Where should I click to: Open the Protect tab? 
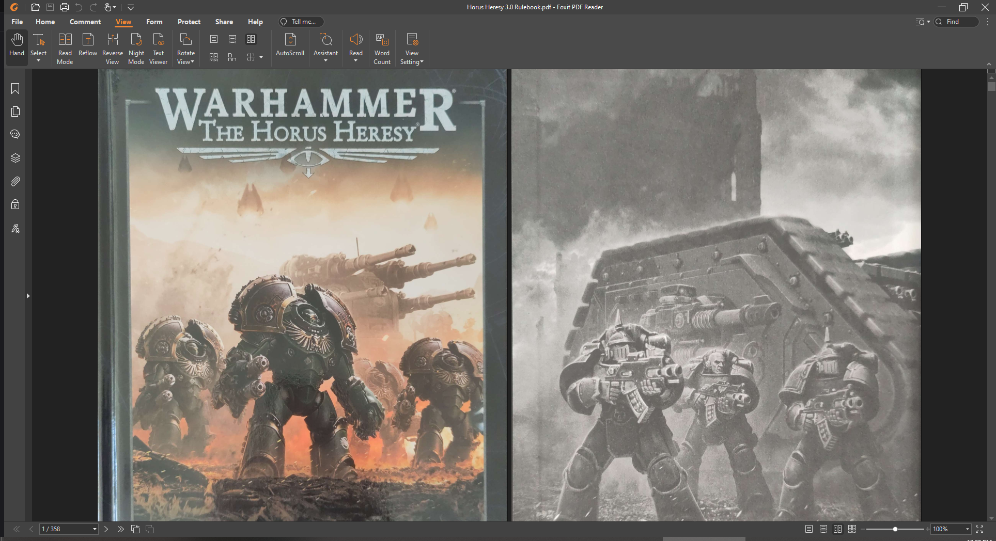(189, 22)
